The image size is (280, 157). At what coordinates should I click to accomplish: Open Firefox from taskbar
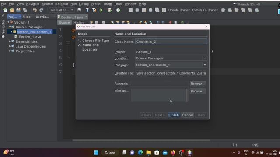click(x=173, y=153)
